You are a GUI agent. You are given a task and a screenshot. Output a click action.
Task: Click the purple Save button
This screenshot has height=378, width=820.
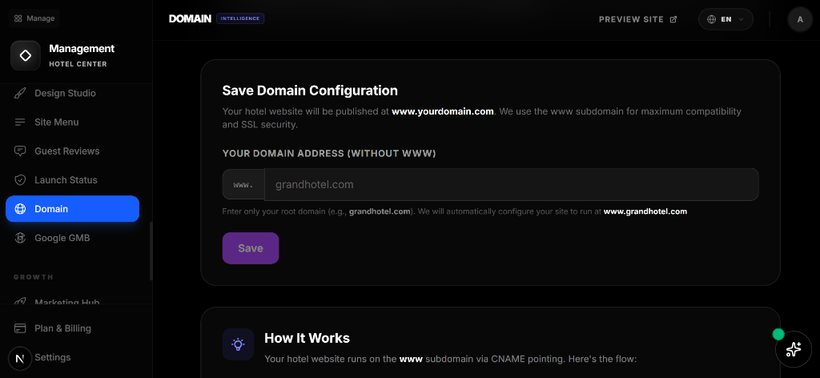(251, 248)
